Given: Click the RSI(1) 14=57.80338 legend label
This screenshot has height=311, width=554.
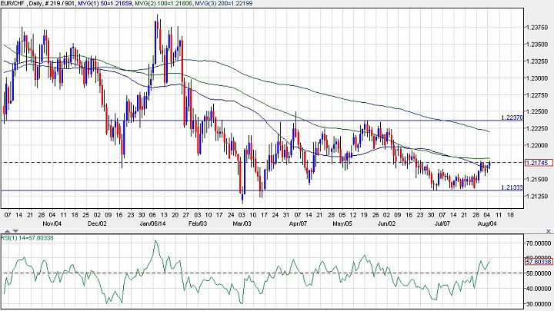Looking at the screenshot, I should pos(27,238).
